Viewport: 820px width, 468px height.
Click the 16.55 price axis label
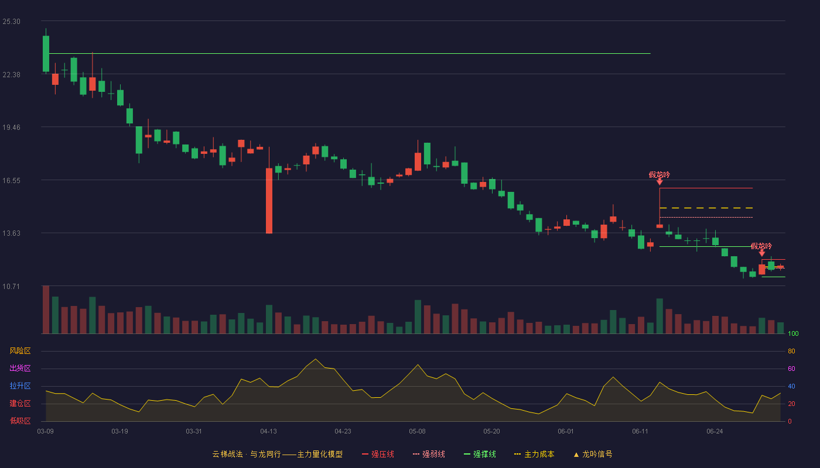tap(11, 180)
